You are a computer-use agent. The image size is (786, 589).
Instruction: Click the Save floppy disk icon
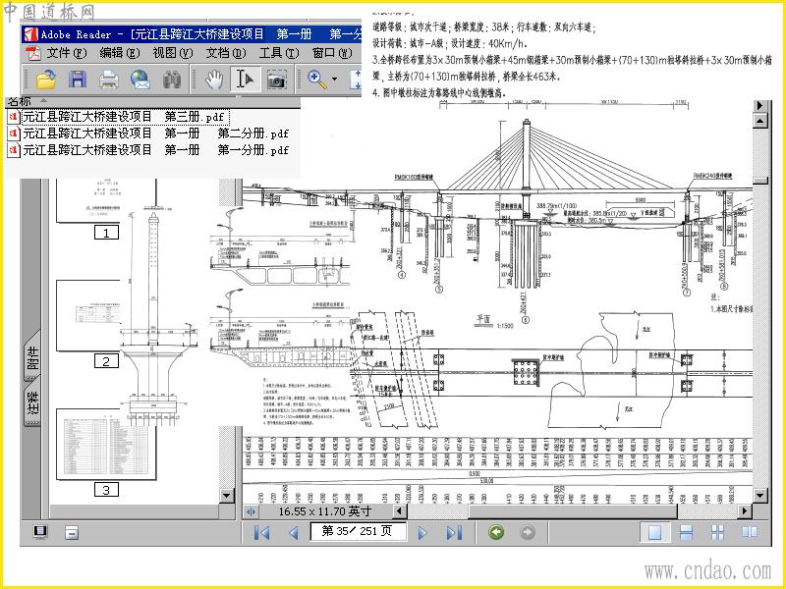click(78, 80)
